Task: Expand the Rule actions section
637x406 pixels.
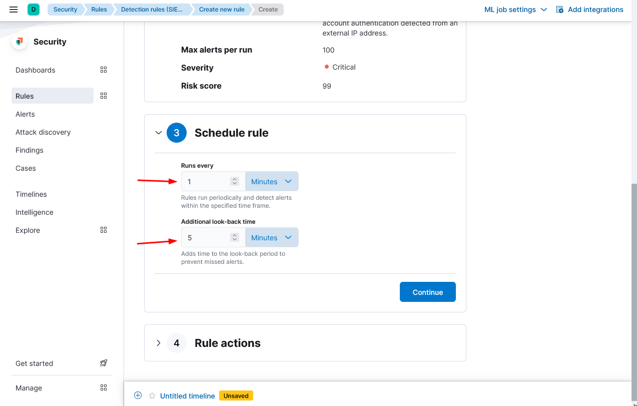Action: 159,343
